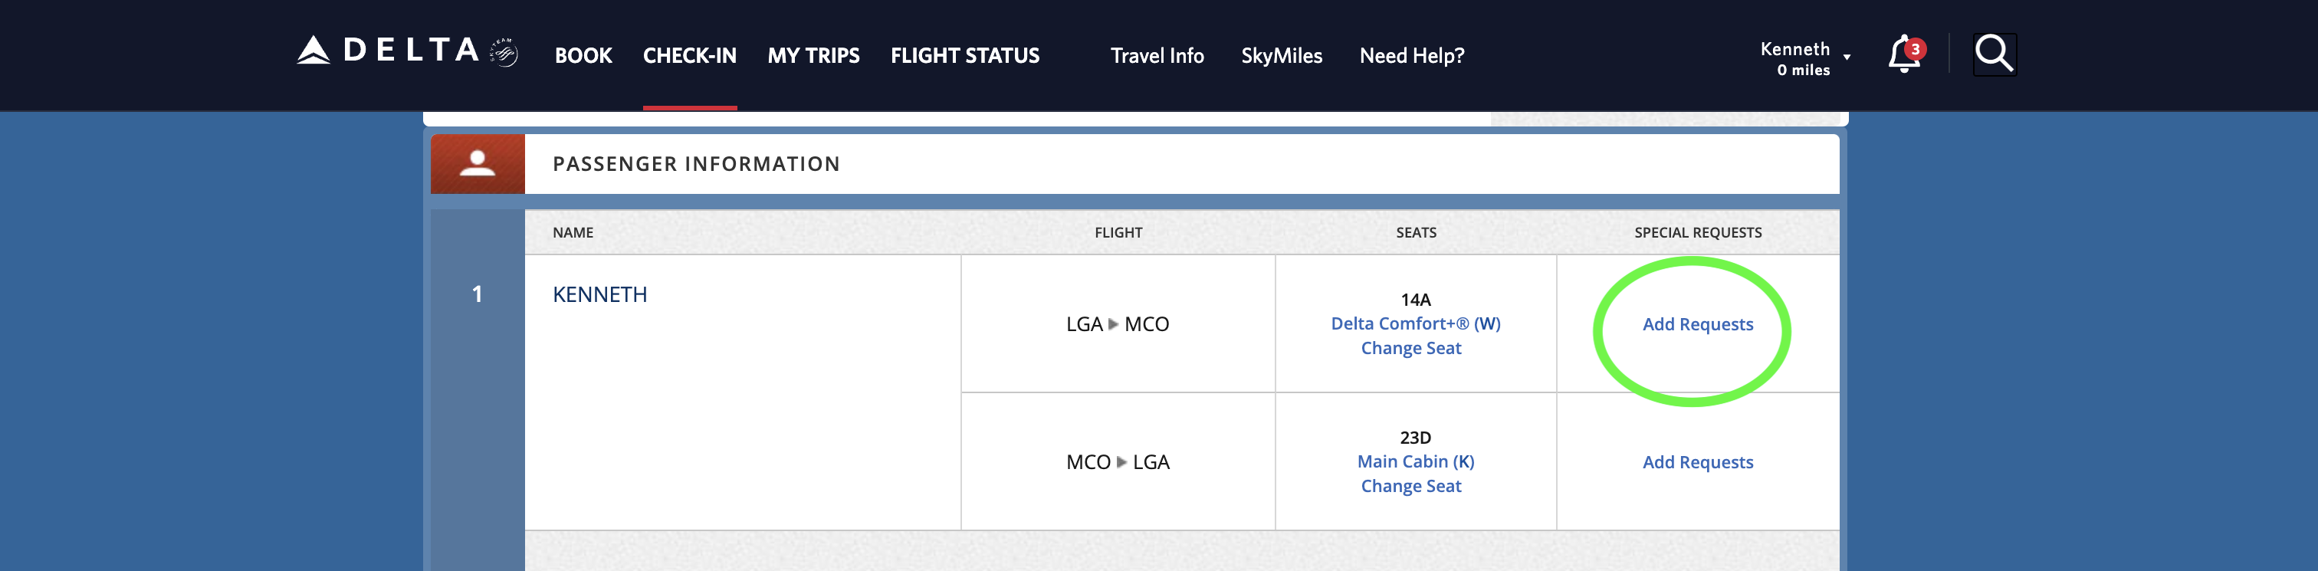
Task: Change Seat for seat 14A
Action: tap(1410, 348)
